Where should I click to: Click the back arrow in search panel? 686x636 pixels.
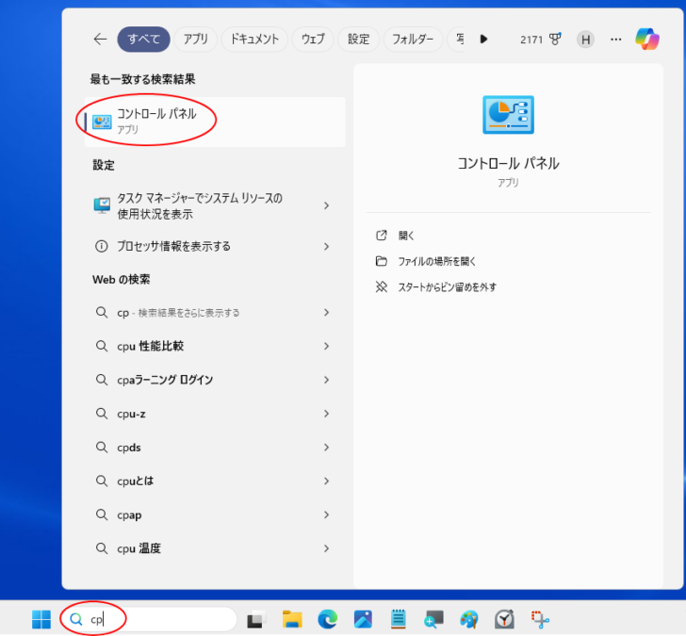point(100,40)
